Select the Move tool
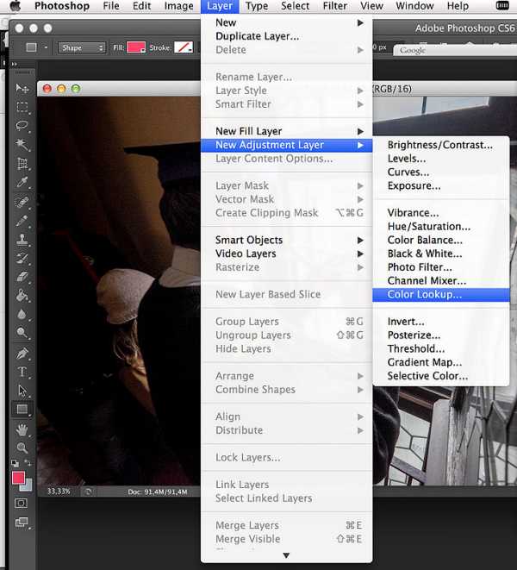Image resolution: width=517 pixels, height=570 pixels. (22, 89)
